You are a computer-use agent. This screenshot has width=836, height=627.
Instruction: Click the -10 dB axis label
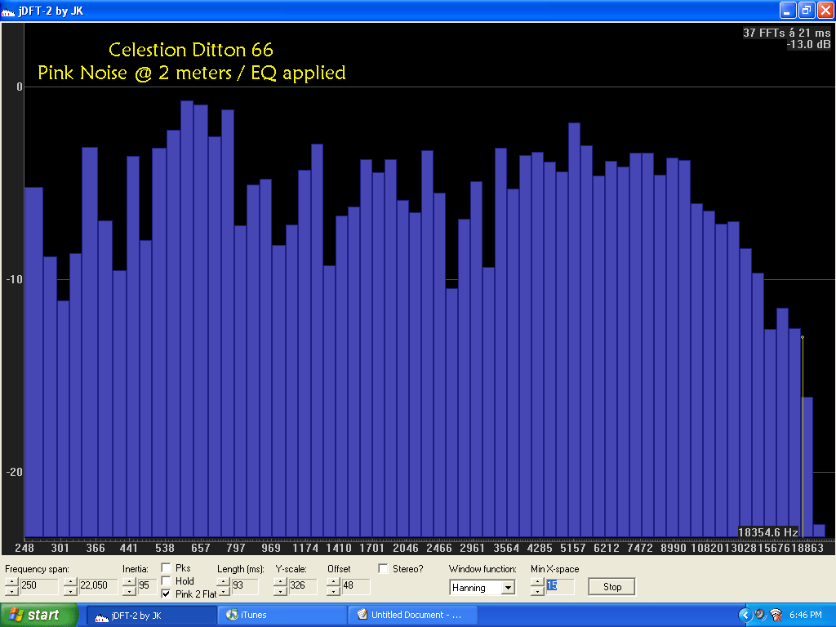click(x=15, y=279)
